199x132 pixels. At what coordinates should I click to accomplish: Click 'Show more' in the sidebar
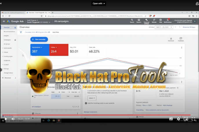point(8,78)
